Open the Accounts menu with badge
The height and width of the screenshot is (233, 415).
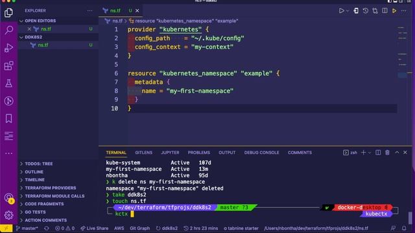(x=8, y=198)
